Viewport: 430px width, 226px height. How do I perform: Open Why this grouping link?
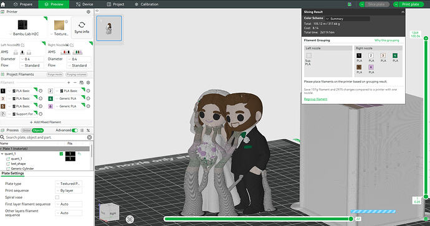(386, 40)
